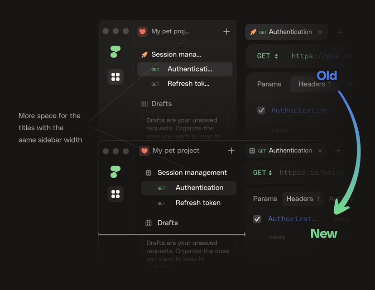Open the apps grid icon in the sidebar

[115, 77]
